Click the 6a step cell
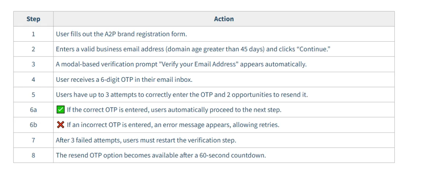 point(33,110)
